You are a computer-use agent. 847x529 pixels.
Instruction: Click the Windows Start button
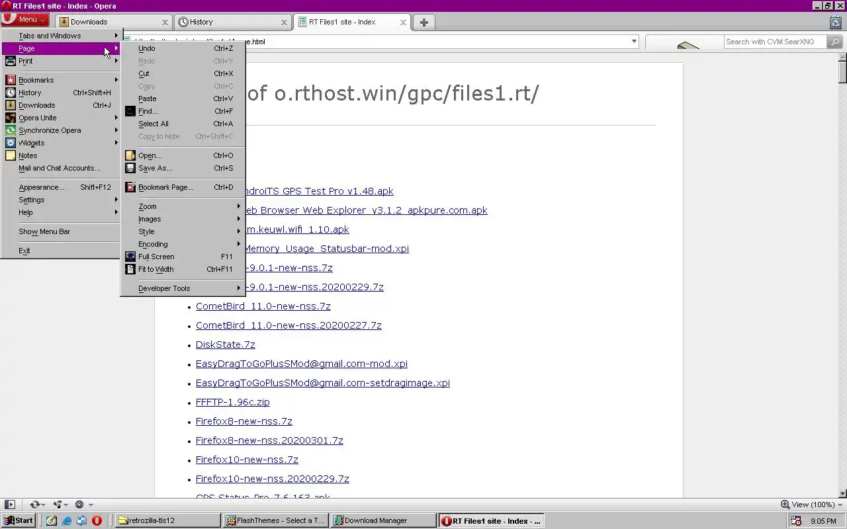point(19,520)
